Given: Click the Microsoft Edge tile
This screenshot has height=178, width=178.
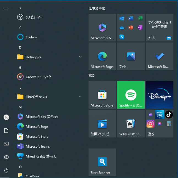Looking at the screenshot, I should coord(102,56).
